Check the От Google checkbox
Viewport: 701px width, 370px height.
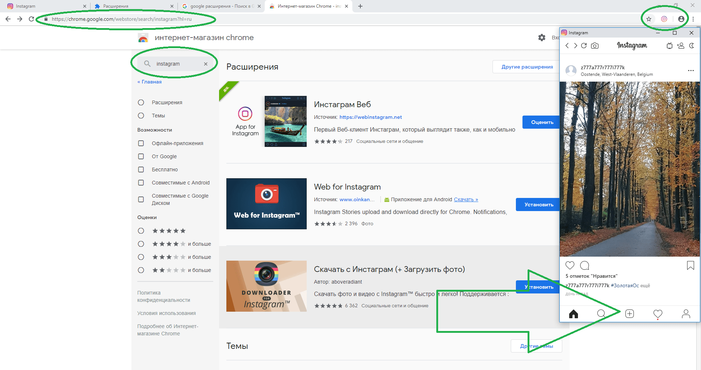pyautogui.click(x=141, y=156)
